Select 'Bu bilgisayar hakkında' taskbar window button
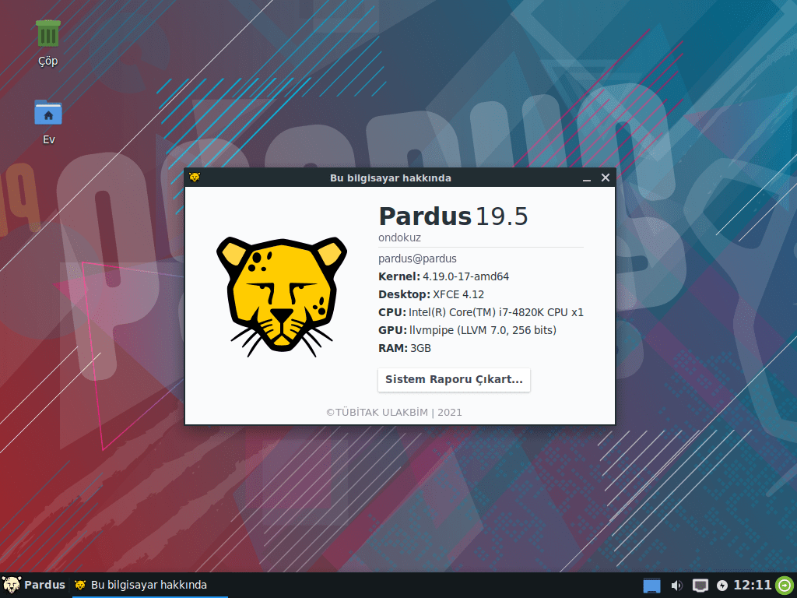This screenshot has width=797, height=598. (140, 585)
